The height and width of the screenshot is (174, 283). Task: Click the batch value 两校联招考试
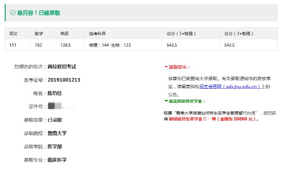pyautogui.click(x=62, y=67)
